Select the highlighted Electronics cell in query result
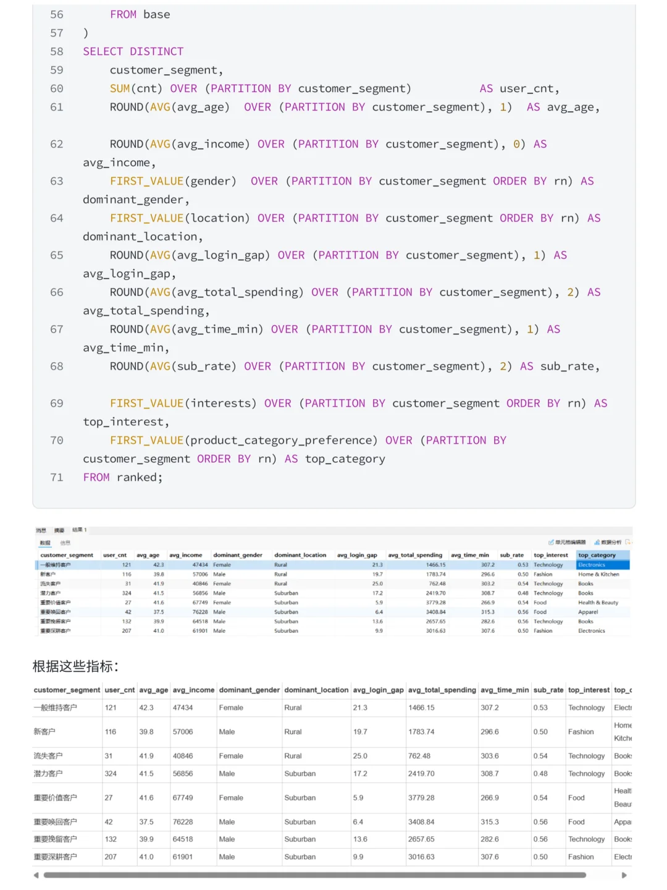Image resolution: width=667 pixels, height=890 pixels. (x=603, y=565)
